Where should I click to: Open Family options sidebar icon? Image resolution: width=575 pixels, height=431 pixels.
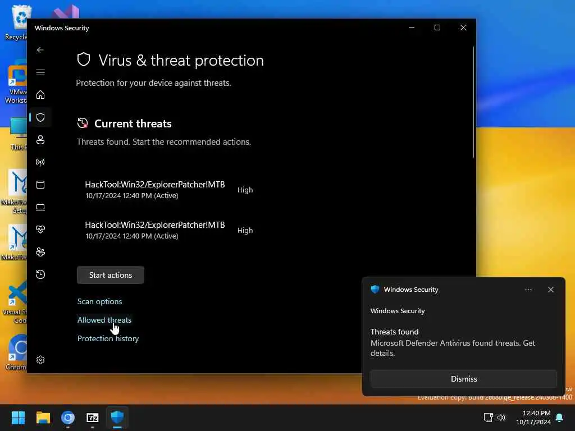pos(40,252)
